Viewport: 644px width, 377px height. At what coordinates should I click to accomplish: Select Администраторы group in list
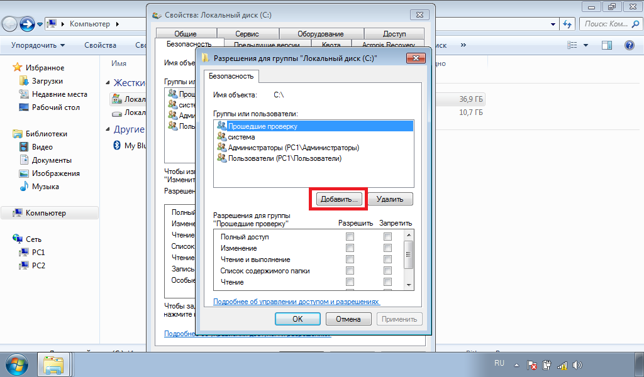coord(293,148)
